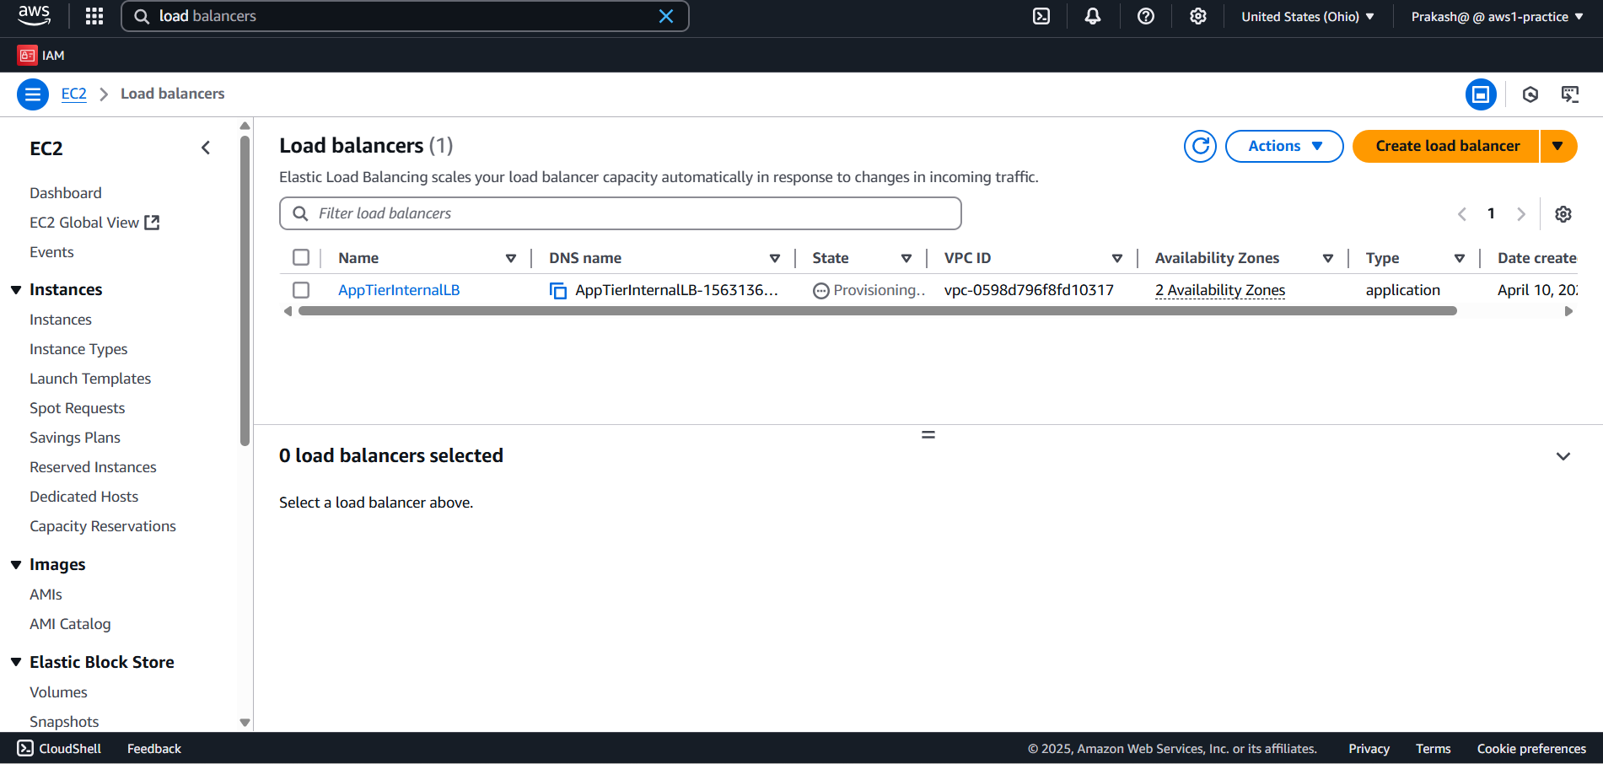This screenshot has height=764, width=1603.
Task: Collapse the Elastic Block Store section
Action: coord(16,663)
